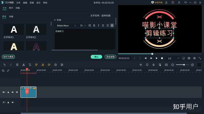204x114 pixels.
Task: Open the 显示 menu
Action: (38, 3)
